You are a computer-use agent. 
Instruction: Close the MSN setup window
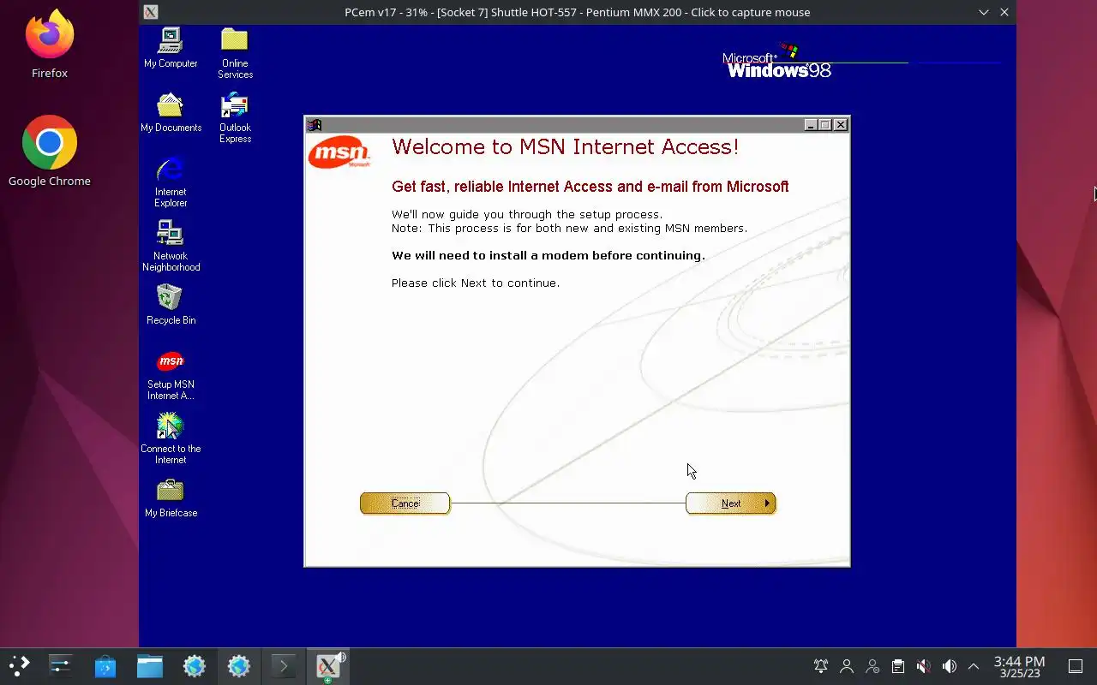pyautogui.click(x=841, y=125)
